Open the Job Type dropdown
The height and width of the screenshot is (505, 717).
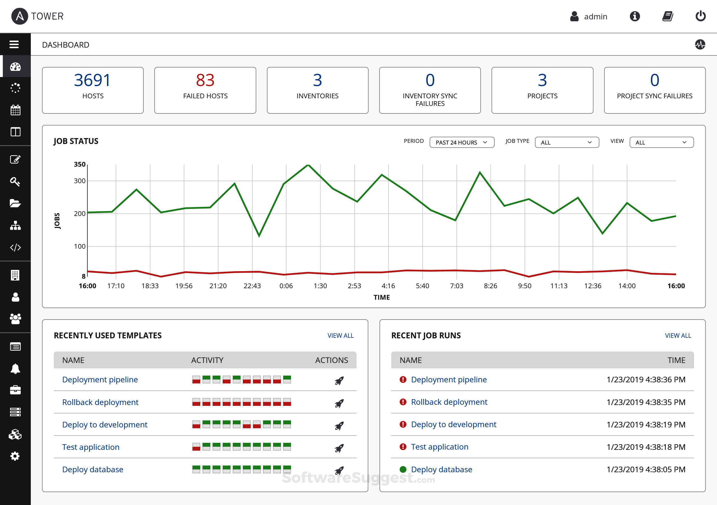tap(567, 142)
